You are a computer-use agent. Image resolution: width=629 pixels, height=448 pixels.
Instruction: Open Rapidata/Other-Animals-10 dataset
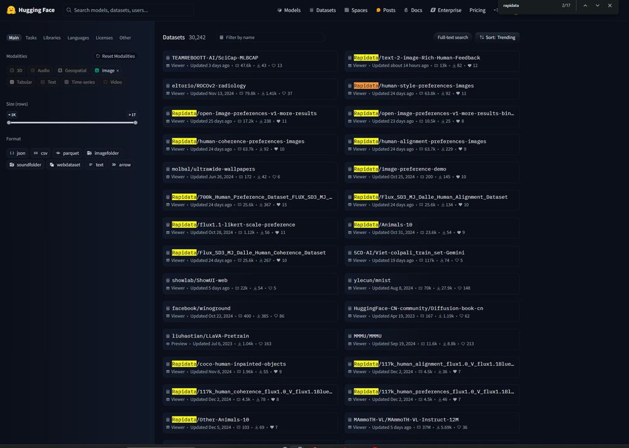250,423
